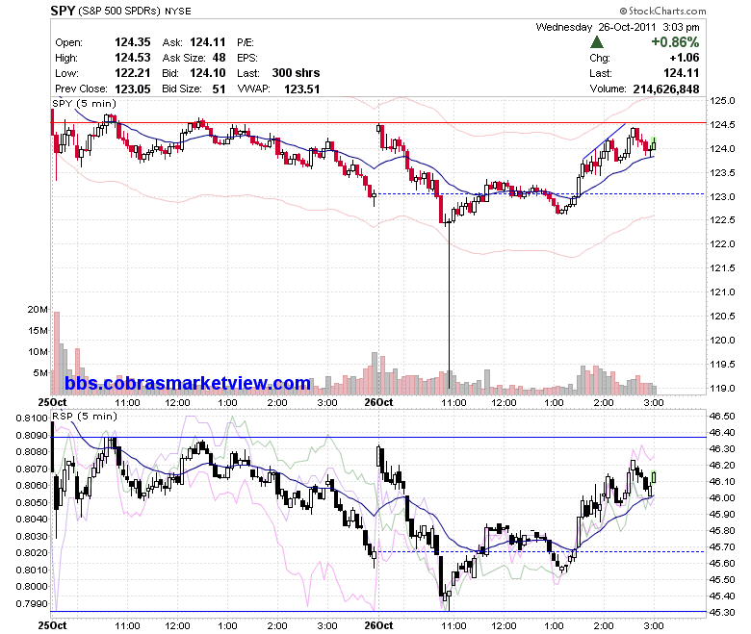This screenshot has width=751, height=634.
Task: Click the SPY ticker symbol title
Action: coord(63,10)
